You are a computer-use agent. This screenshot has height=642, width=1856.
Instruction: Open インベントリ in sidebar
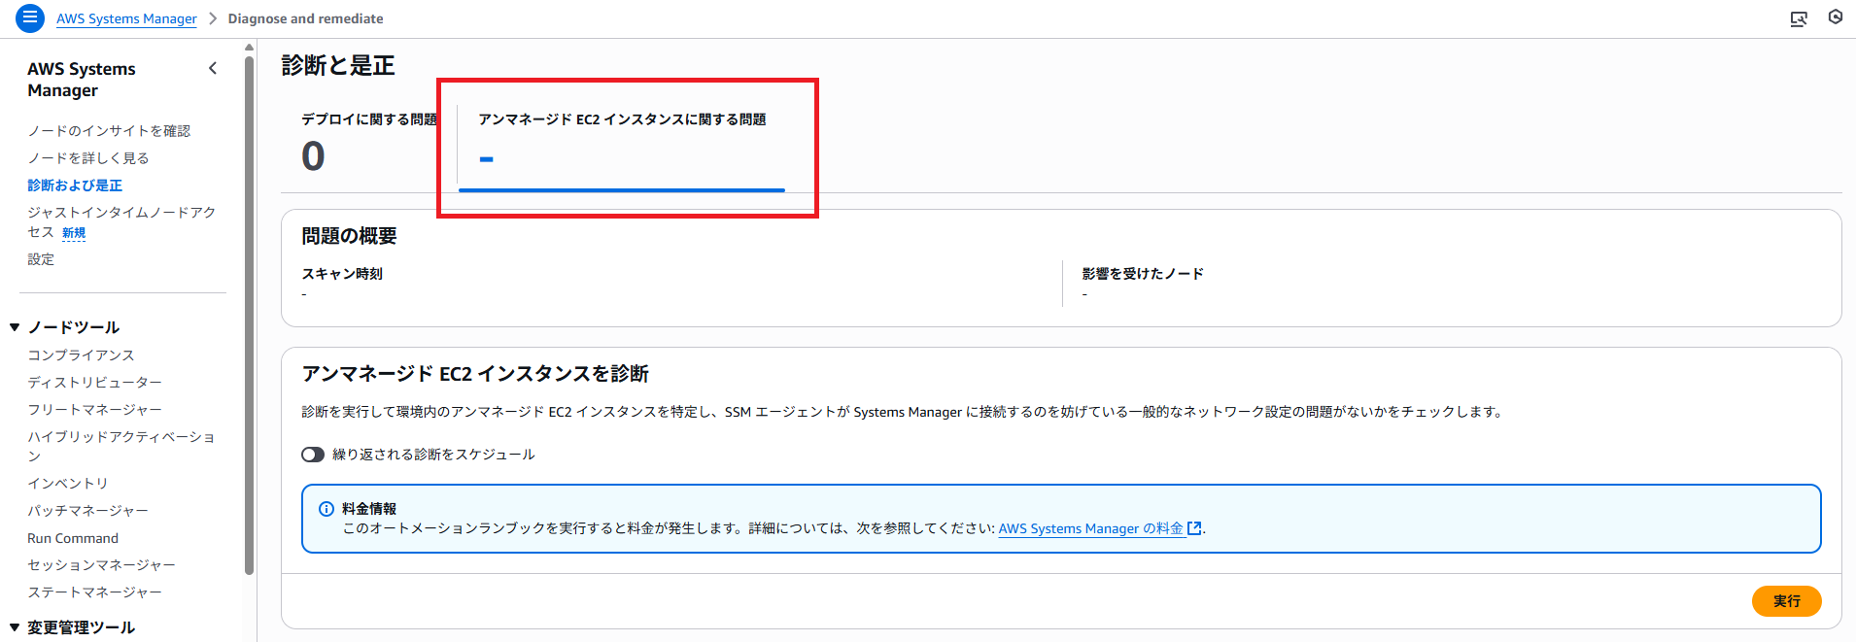68,484
